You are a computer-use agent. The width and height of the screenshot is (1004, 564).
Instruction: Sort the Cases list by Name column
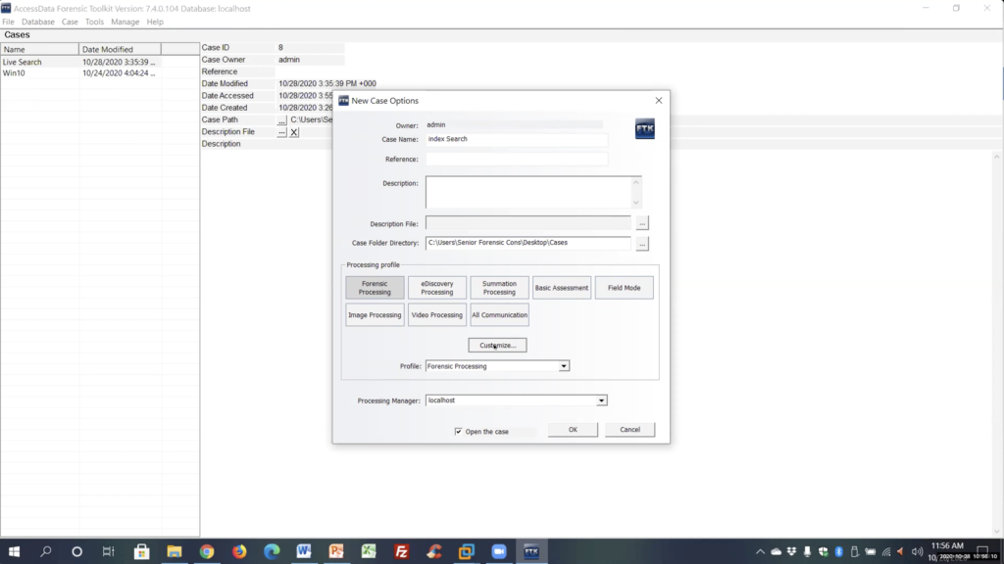[x=39, y=49]
